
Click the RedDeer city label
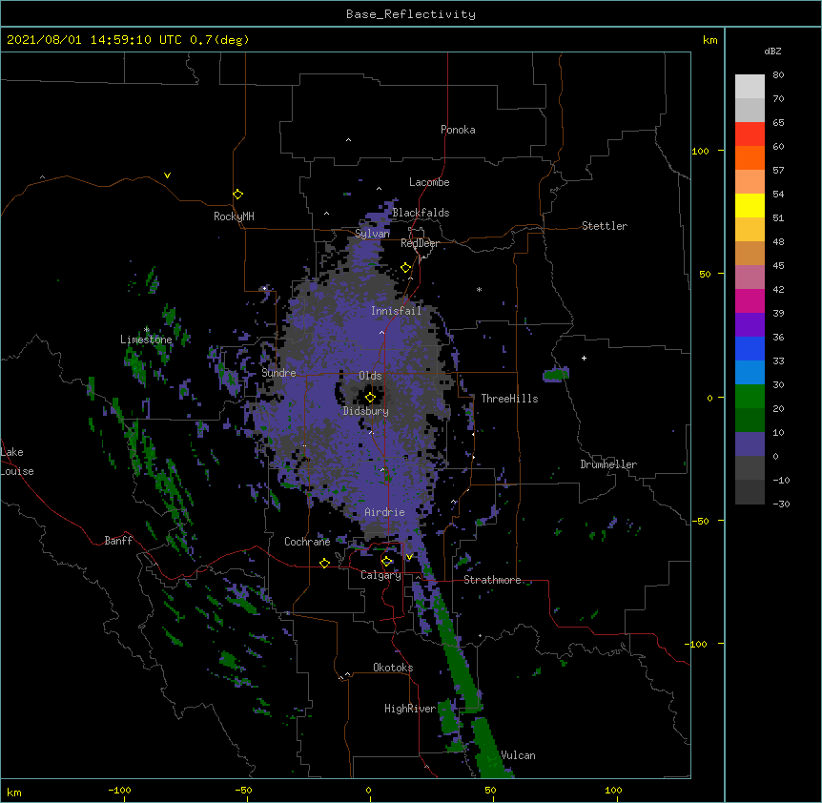tap(420, 243)
